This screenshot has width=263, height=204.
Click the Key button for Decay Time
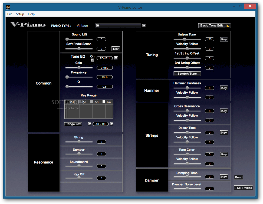(224, 133)
